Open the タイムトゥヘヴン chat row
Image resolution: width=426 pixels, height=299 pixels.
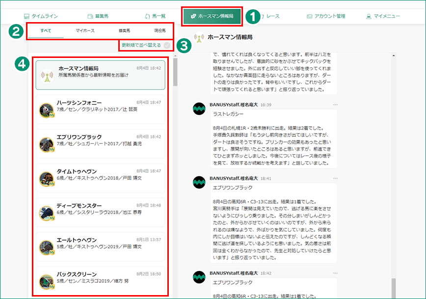coord(100,178)
